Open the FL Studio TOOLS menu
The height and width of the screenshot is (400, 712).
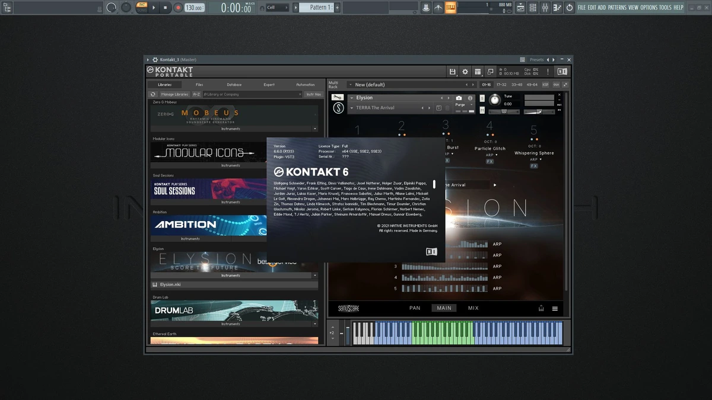[x=665, y=8]
